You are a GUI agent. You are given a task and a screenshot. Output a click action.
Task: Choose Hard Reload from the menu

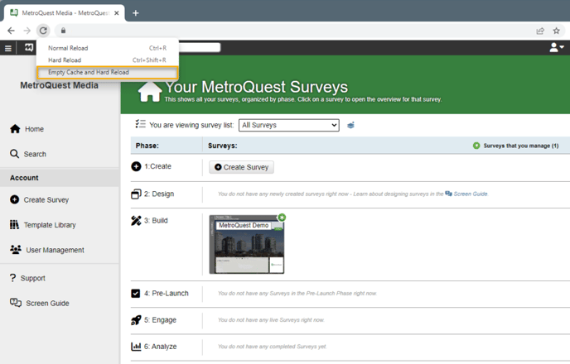(67, 60)
